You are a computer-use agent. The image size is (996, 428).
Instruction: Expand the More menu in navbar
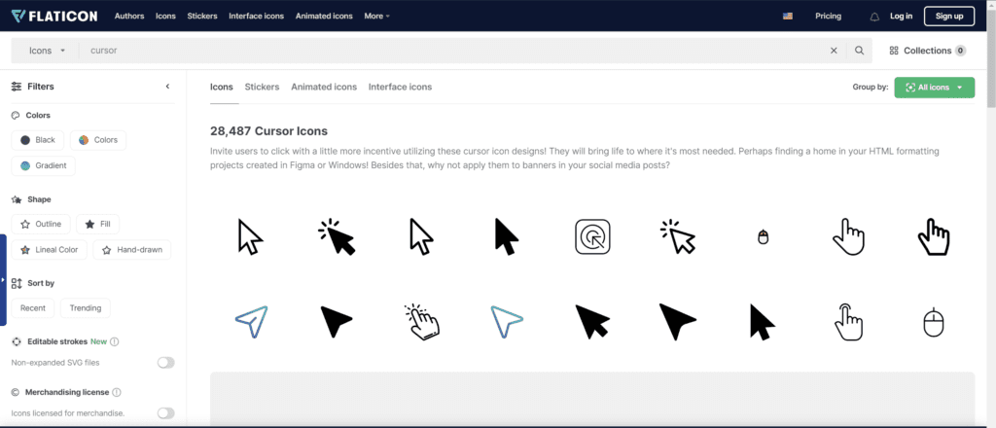click(377, 16)
